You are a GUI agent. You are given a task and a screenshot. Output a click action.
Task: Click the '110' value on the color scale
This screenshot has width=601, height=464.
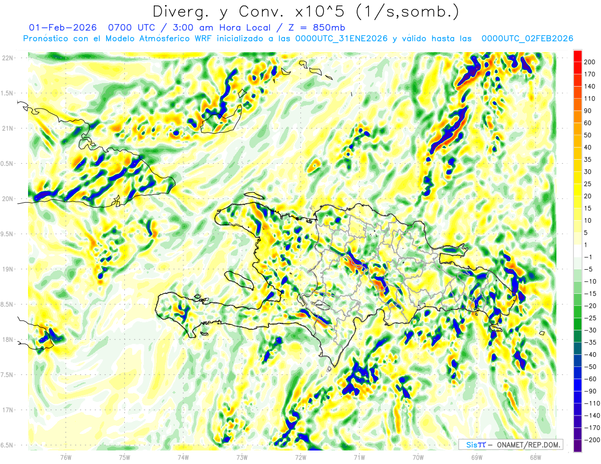(590, 99)
